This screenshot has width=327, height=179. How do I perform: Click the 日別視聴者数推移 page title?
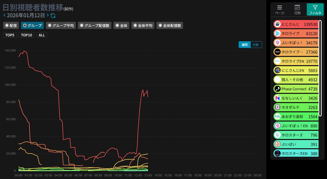33,7
